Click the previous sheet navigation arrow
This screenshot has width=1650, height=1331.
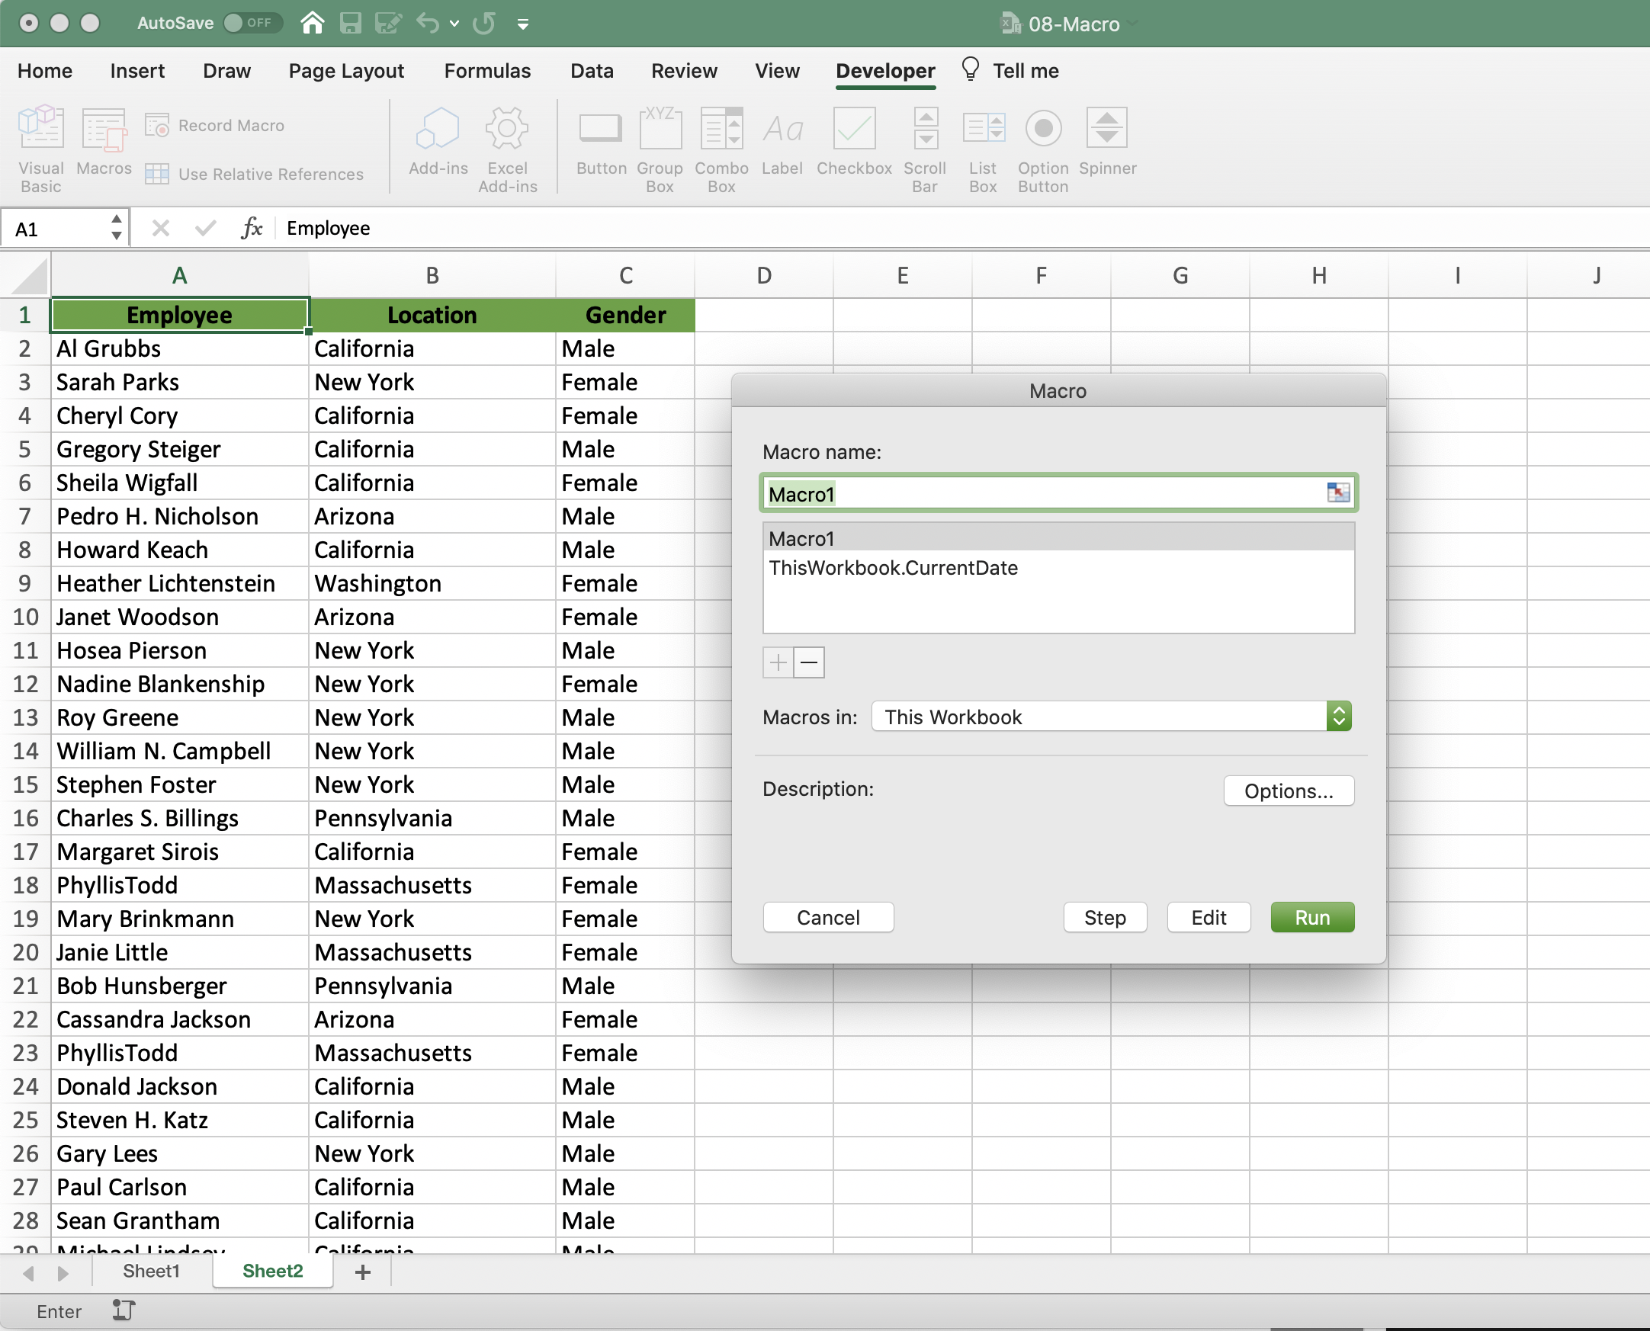coord(28,1274)
